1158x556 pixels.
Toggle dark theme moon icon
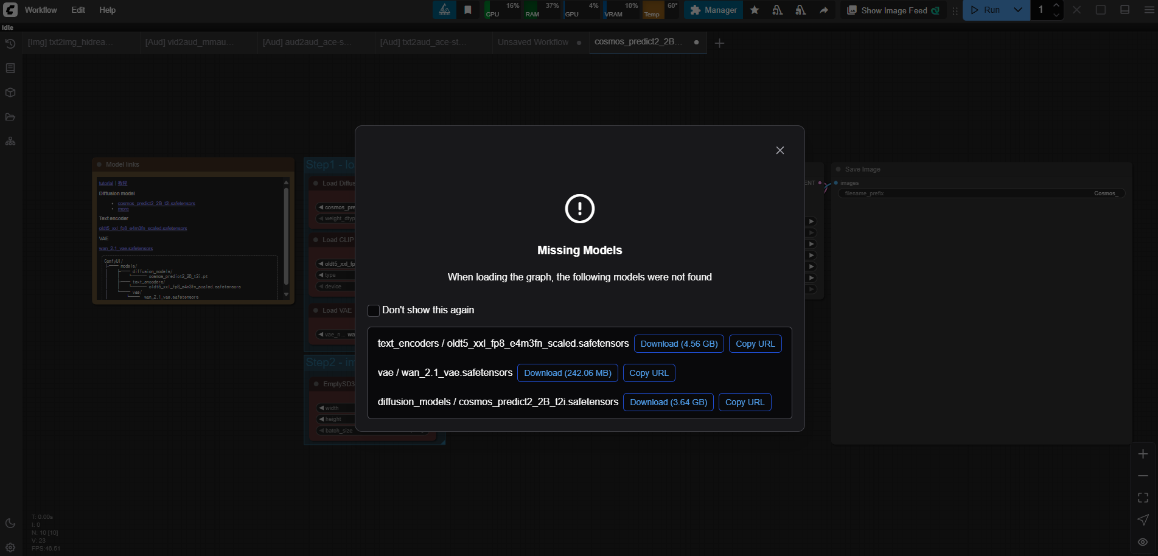[10, 523]
